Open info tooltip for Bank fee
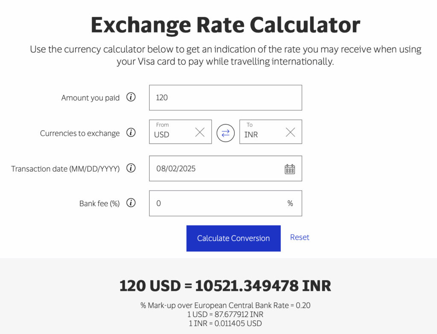 click(131, 203)
